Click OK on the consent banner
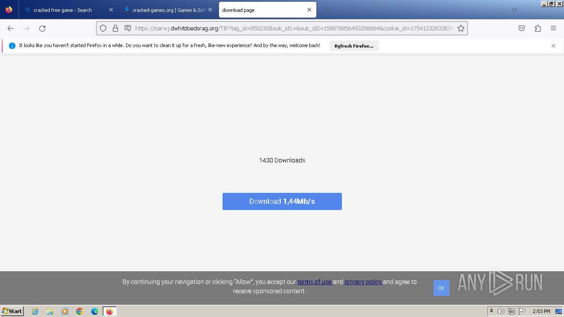The height and width of the screenshot is (317, 564). (441, 288)
